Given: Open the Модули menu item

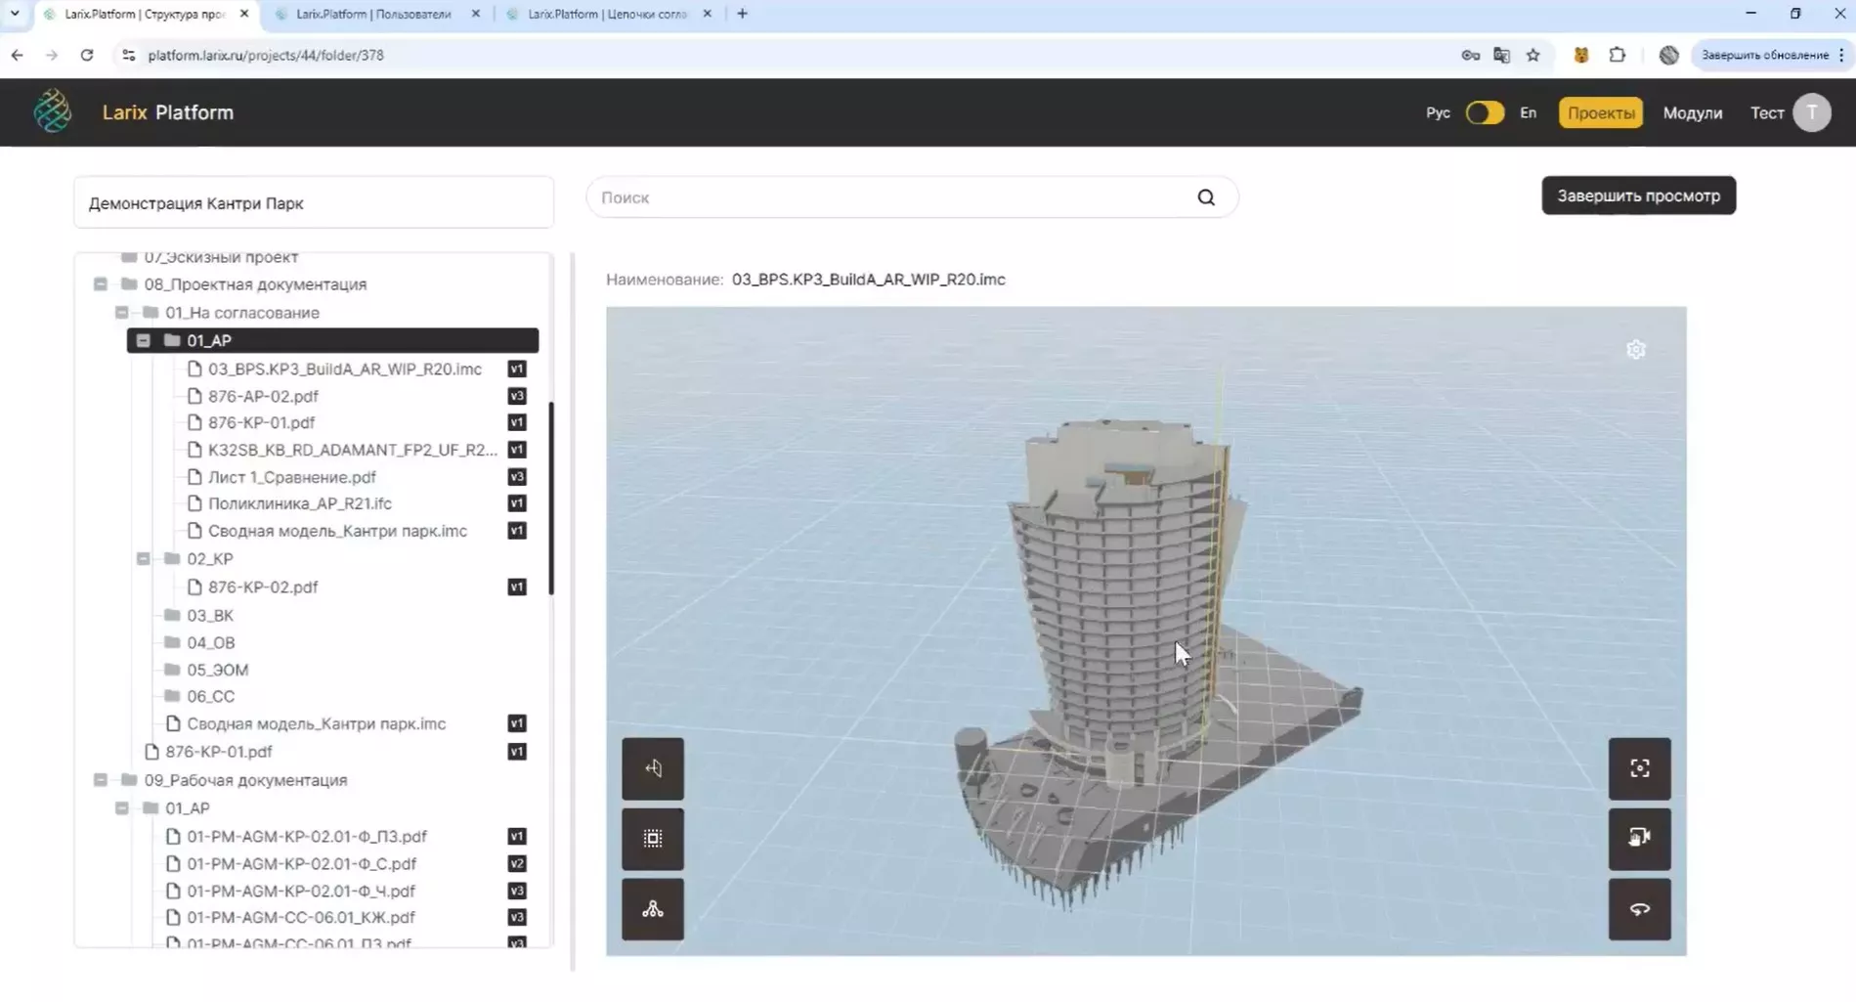Looking at the screenshot, I should tap(1692, 113).
